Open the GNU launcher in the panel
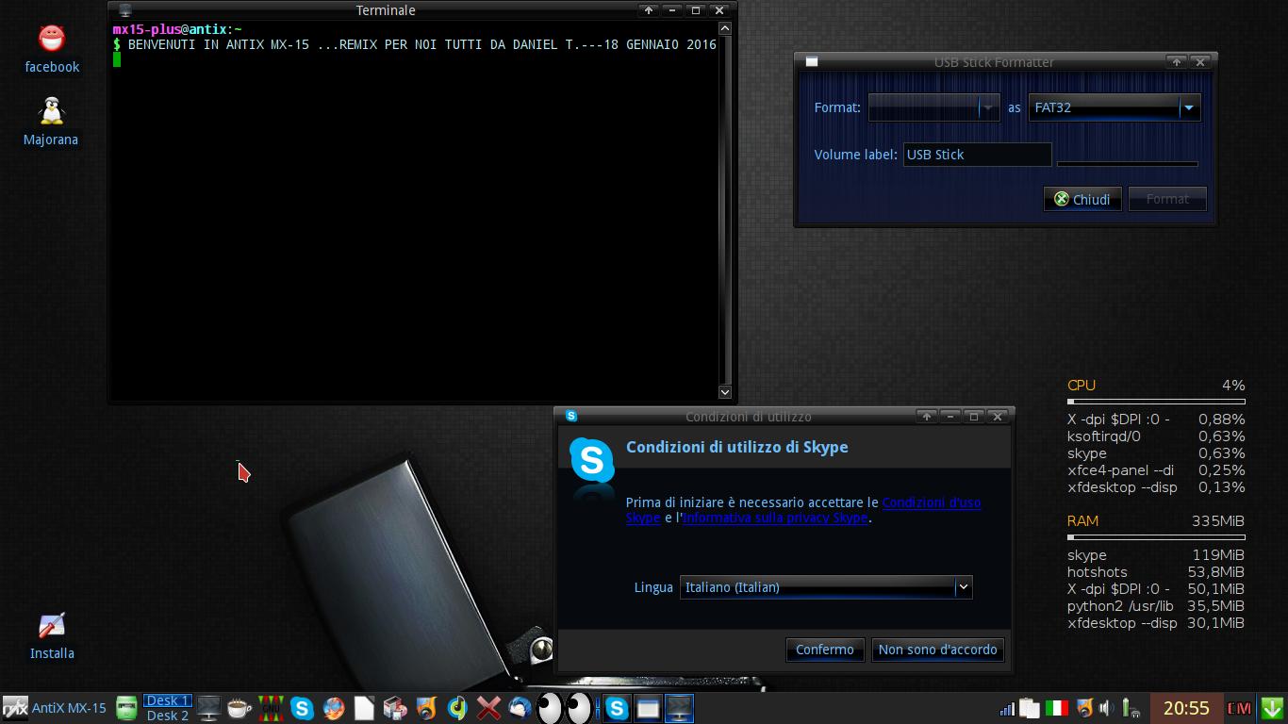 (271, 708)
